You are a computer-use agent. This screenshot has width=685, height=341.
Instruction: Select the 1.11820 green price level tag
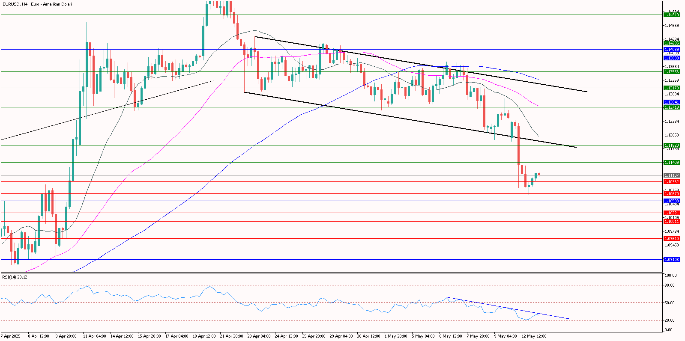tap(671, 145)
